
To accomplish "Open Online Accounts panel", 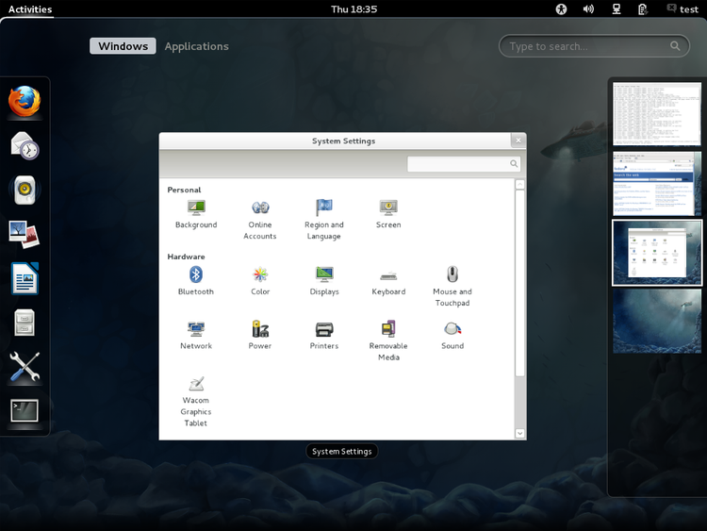I will point(260,208).
